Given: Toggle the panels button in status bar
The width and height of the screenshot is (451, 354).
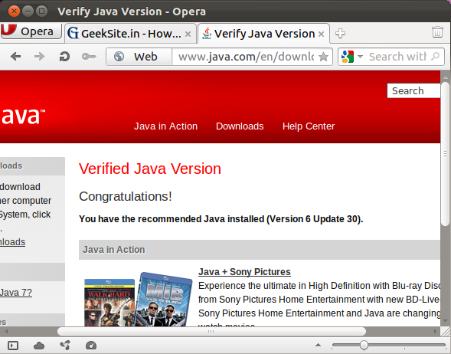Looking at the screenshot, I should point(13,346).
